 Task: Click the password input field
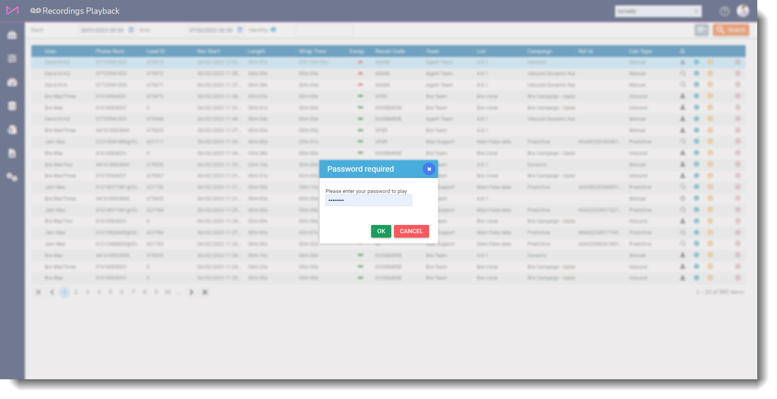tap(368, 200)
